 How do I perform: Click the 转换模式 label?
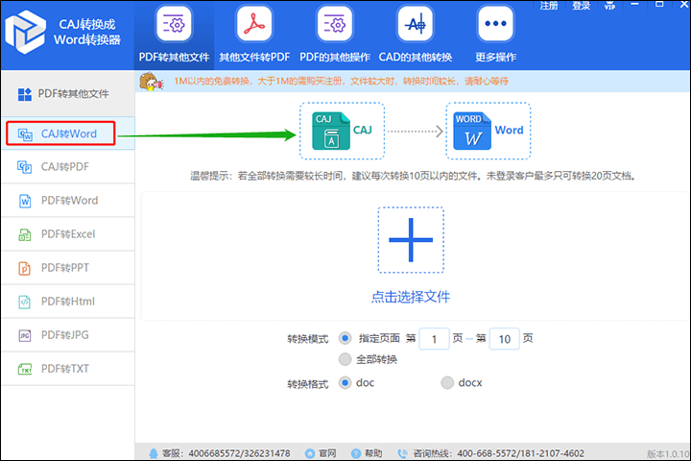click(x=308, y=339)
